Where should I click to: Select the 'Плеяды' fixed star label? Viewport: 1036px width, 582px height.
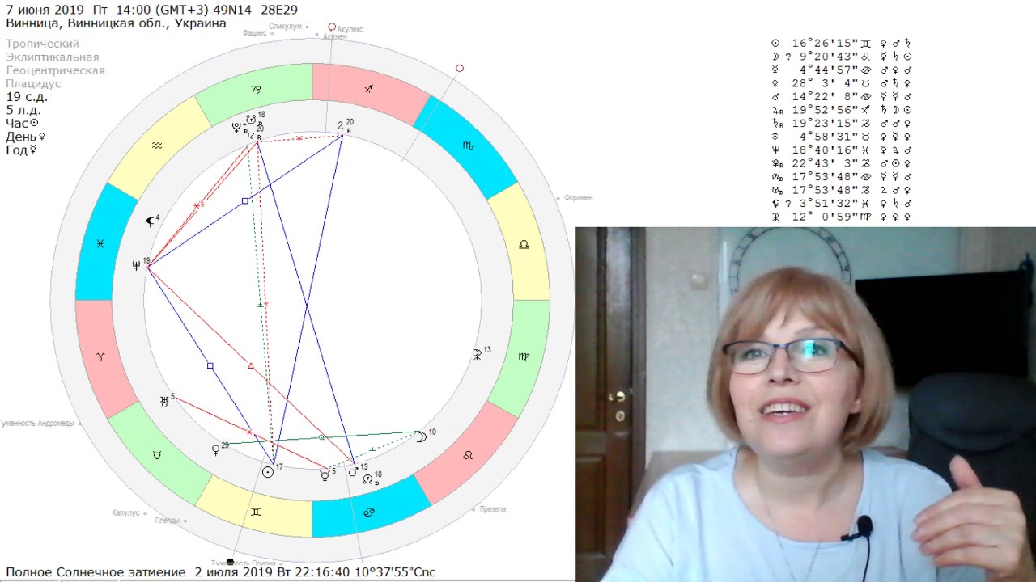(x=168, y=521)
